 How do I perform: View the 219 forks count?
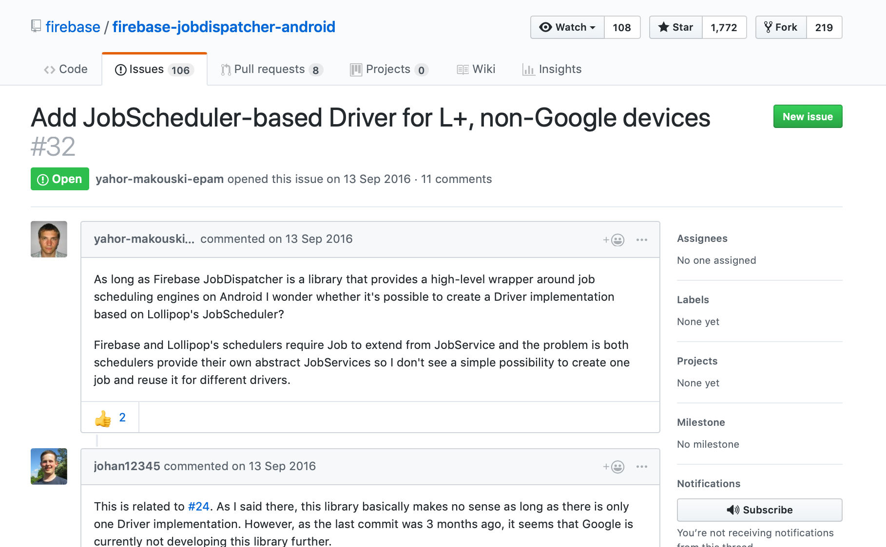pyautogui.click(x=824, y=27)
